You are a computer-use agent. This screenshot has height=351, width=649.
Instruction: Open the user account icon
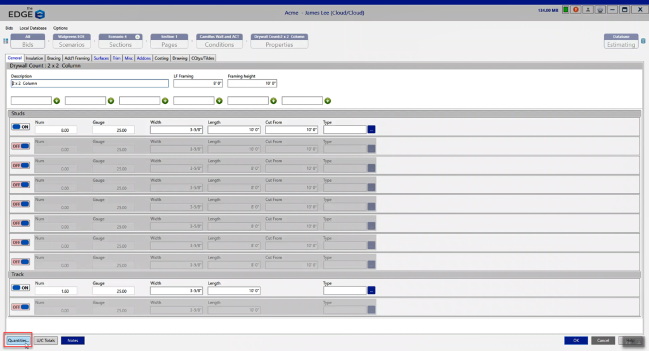coord(588,10)
